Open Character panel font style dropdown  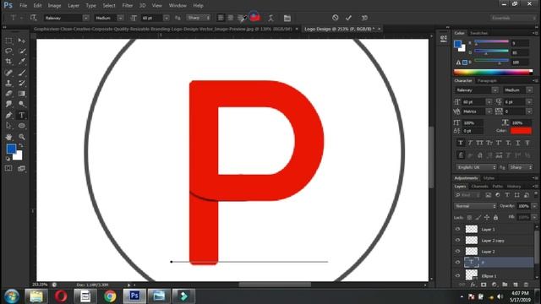(529, 90)
